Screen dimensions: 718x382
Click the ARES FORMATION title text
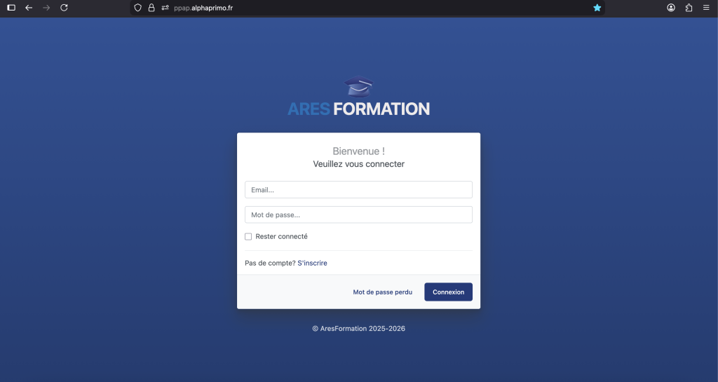[x=358, y=109]
